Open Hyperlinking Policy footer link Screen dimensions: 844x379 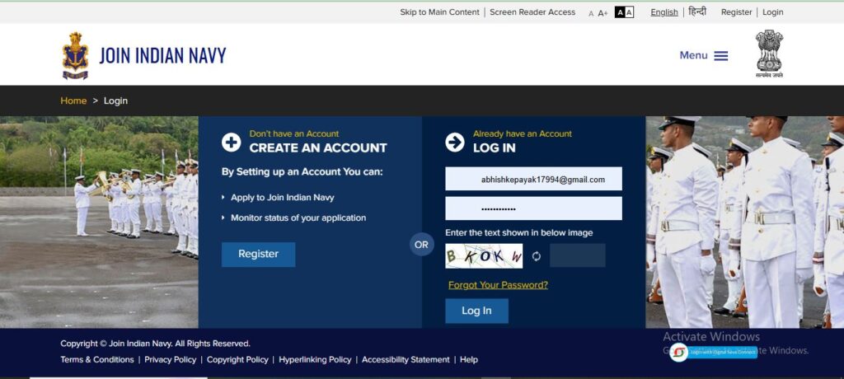(x=315, y=359)
